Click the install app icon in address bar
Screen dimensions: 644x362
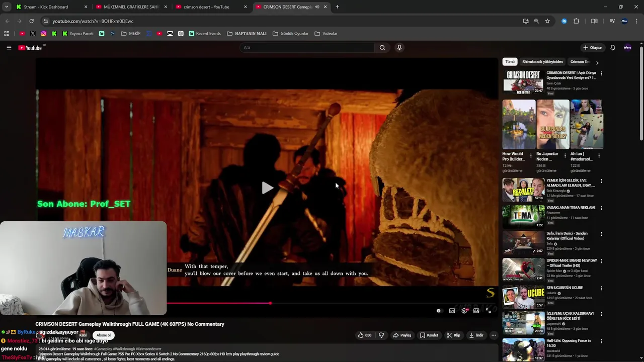(526, 21)
